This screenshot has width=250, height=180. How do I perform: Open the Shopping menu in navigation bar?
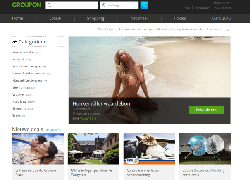[x=95, y=18]
